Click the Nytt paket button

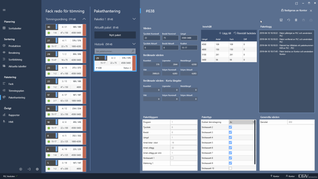(x=115, y=35)
